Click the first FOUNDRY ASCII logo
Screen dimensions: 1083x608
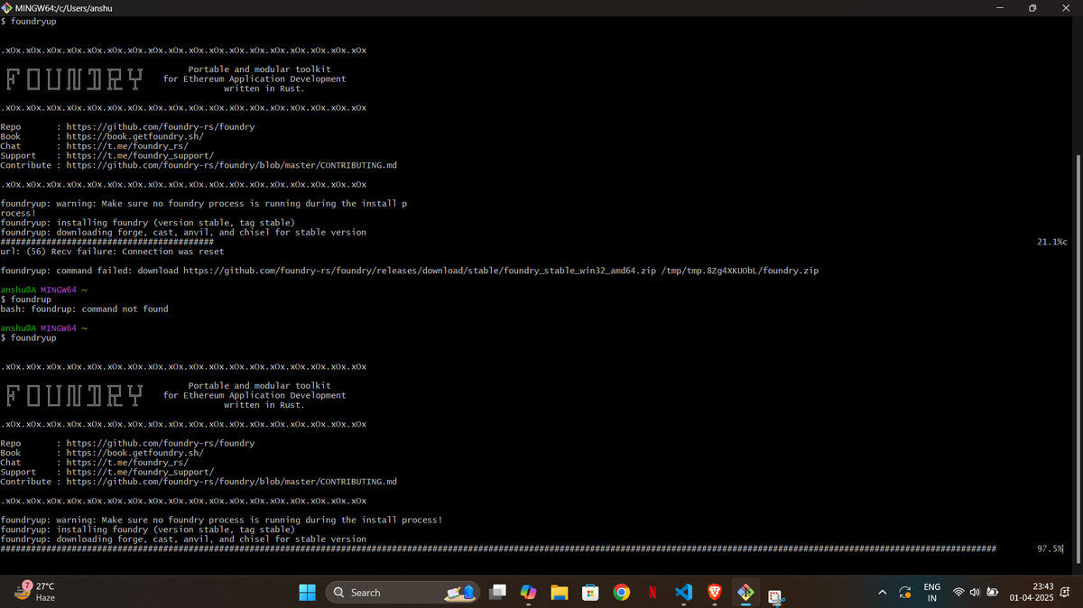click(x=74, y=78)
